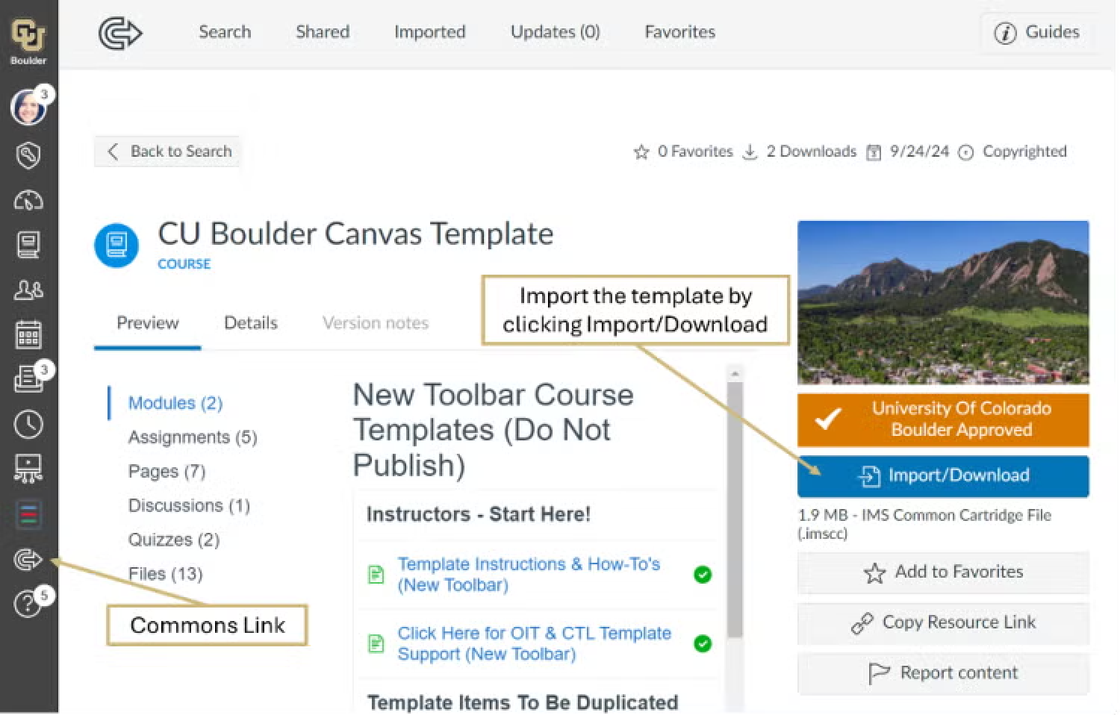The image size is (1120, 715).
Task: Click the colored lines icon in sidebar
Action: [28, 514]
